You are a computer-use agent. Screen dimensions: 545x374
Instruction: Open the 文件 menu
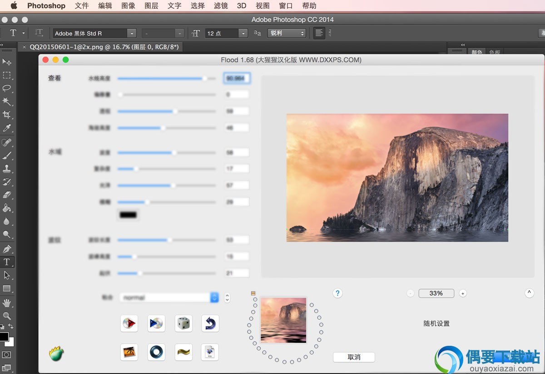click(x=82, y=5)
